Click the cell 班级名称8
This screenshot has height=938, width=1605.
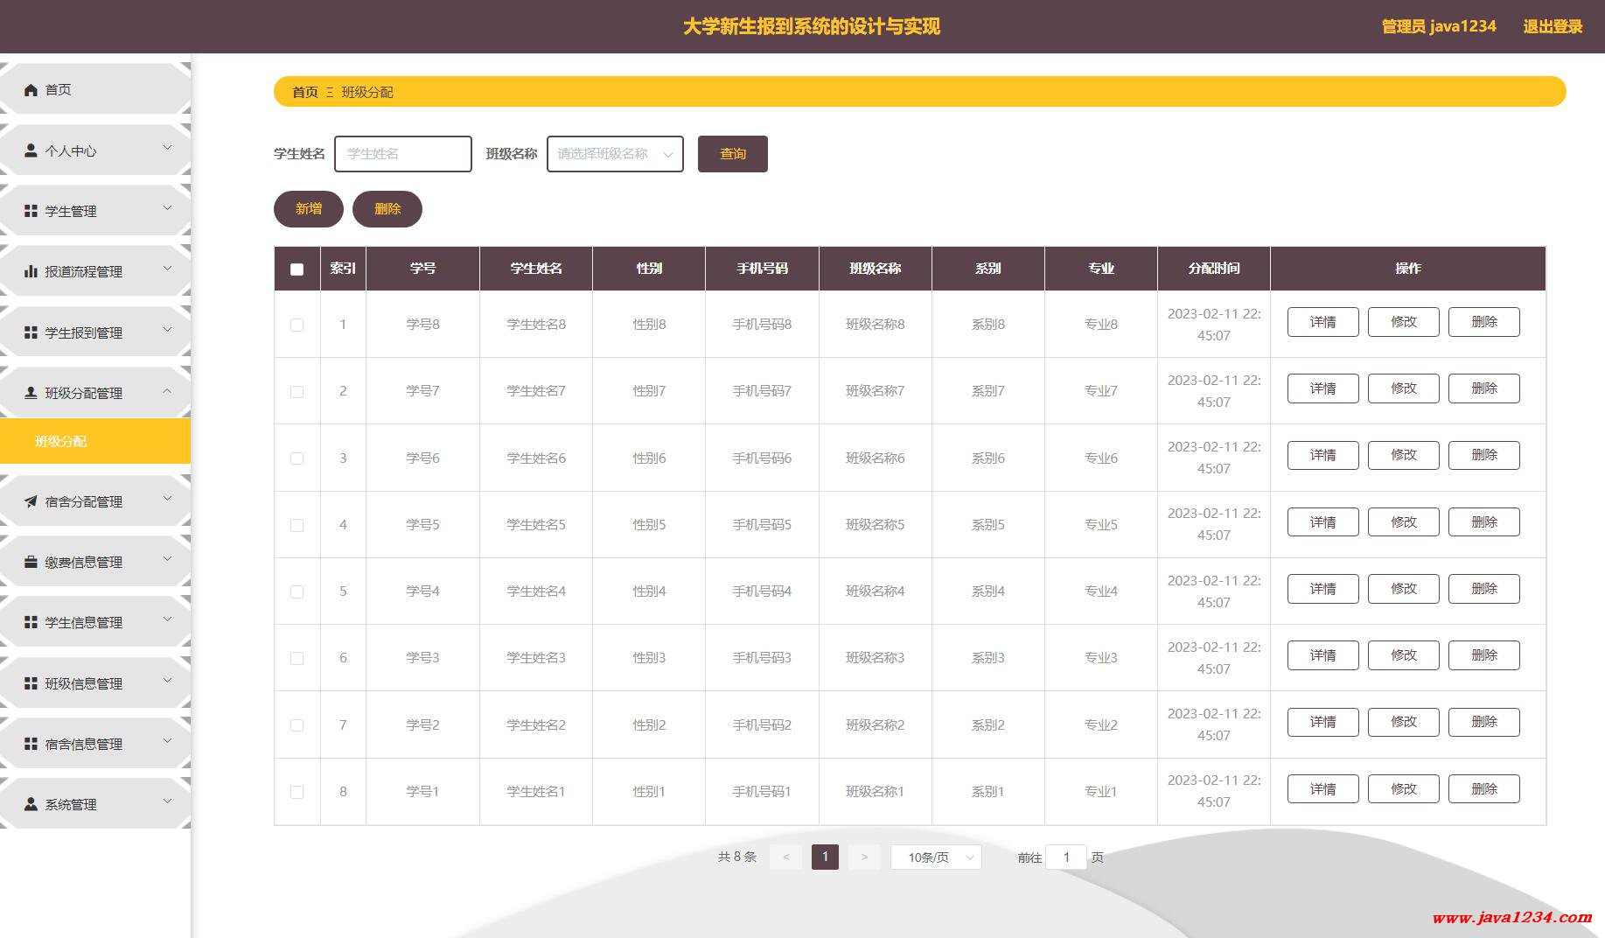click(876, 324)
